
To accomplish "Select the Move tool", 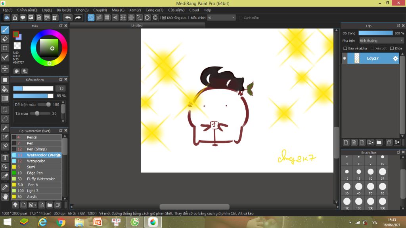I will pyautogui.click(x=5, y=68).
